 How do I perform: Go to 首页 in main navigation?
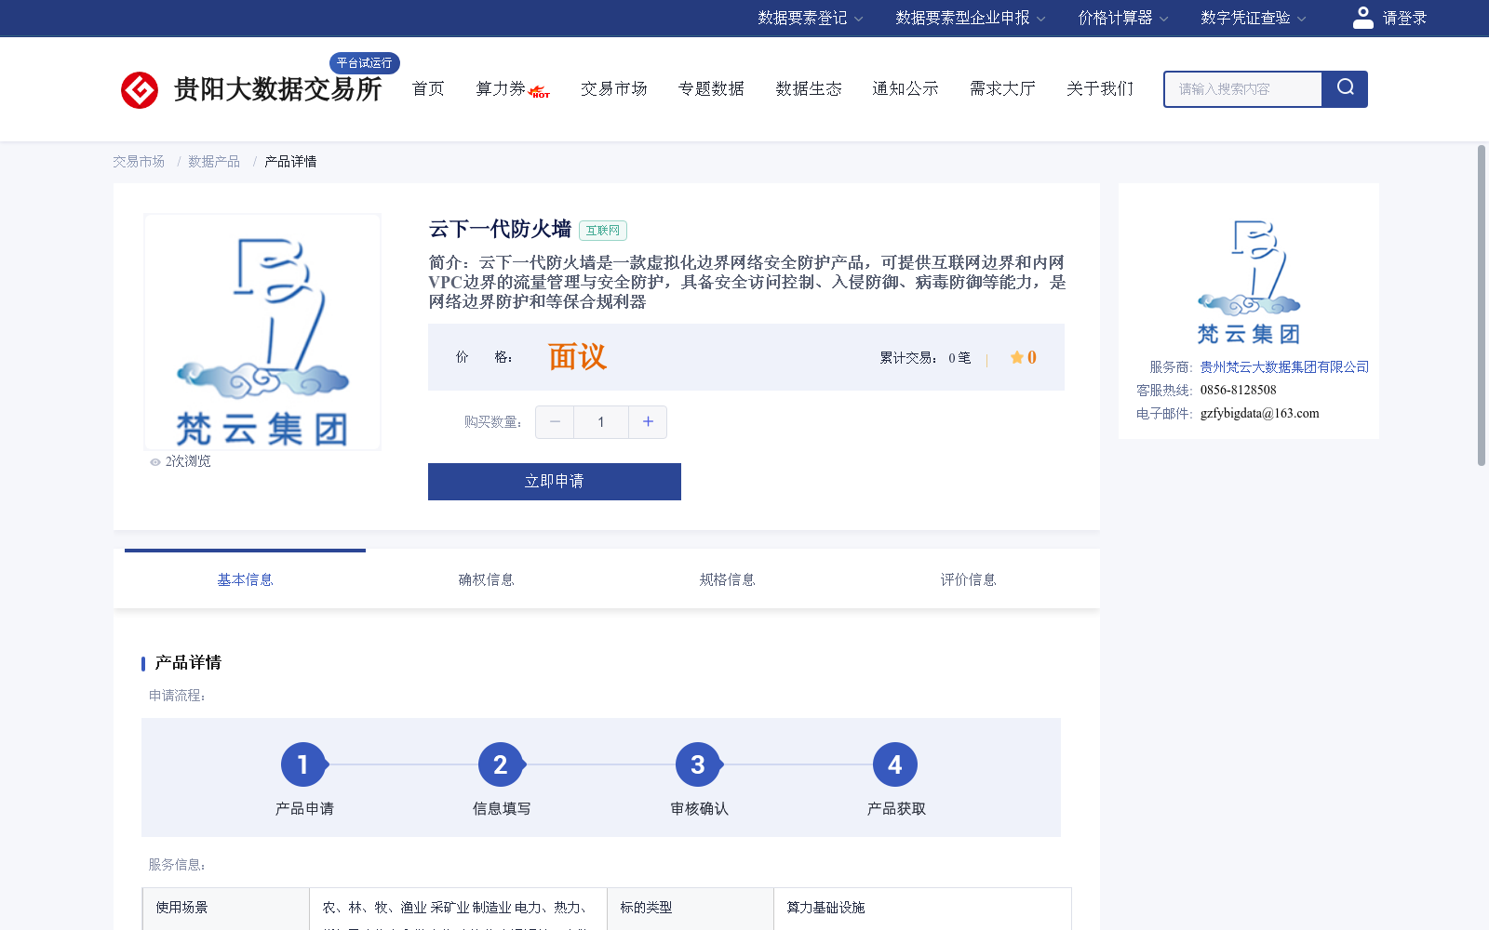point(428,88)
